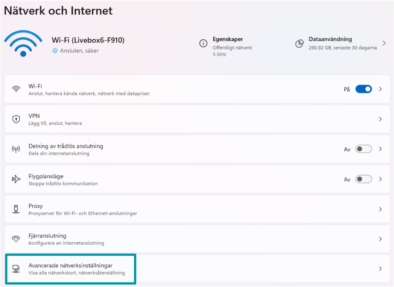
Task: Select the Nätverk och Internet heading
Action: [58, 11]
